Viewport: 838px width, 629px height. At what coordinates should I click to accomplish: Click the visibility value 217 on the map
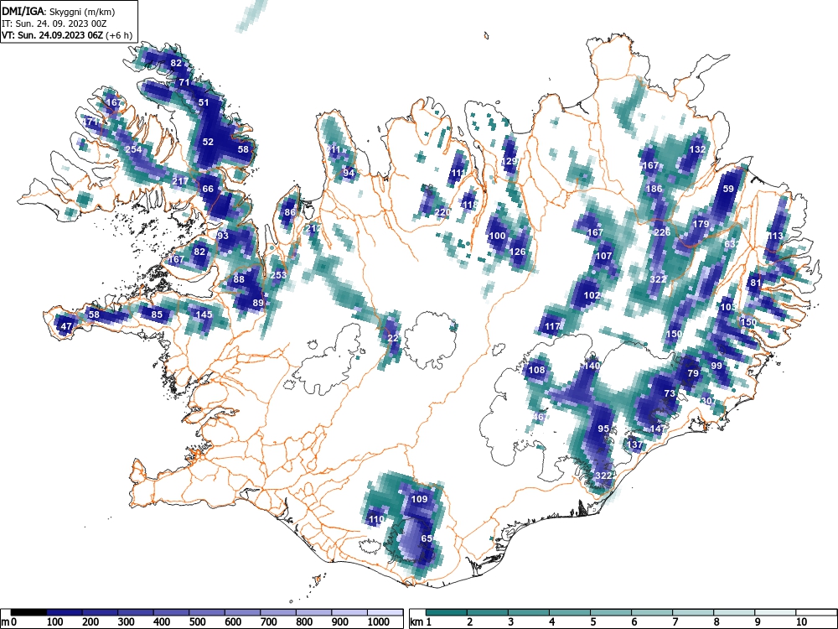180,181
